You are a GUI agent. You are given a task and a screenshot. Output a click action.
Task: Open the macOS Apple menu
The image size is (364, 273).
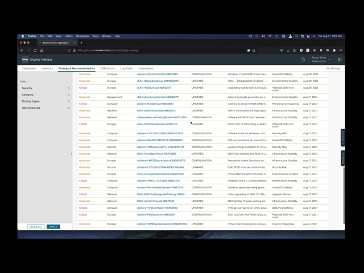click(x=23, y=36)
